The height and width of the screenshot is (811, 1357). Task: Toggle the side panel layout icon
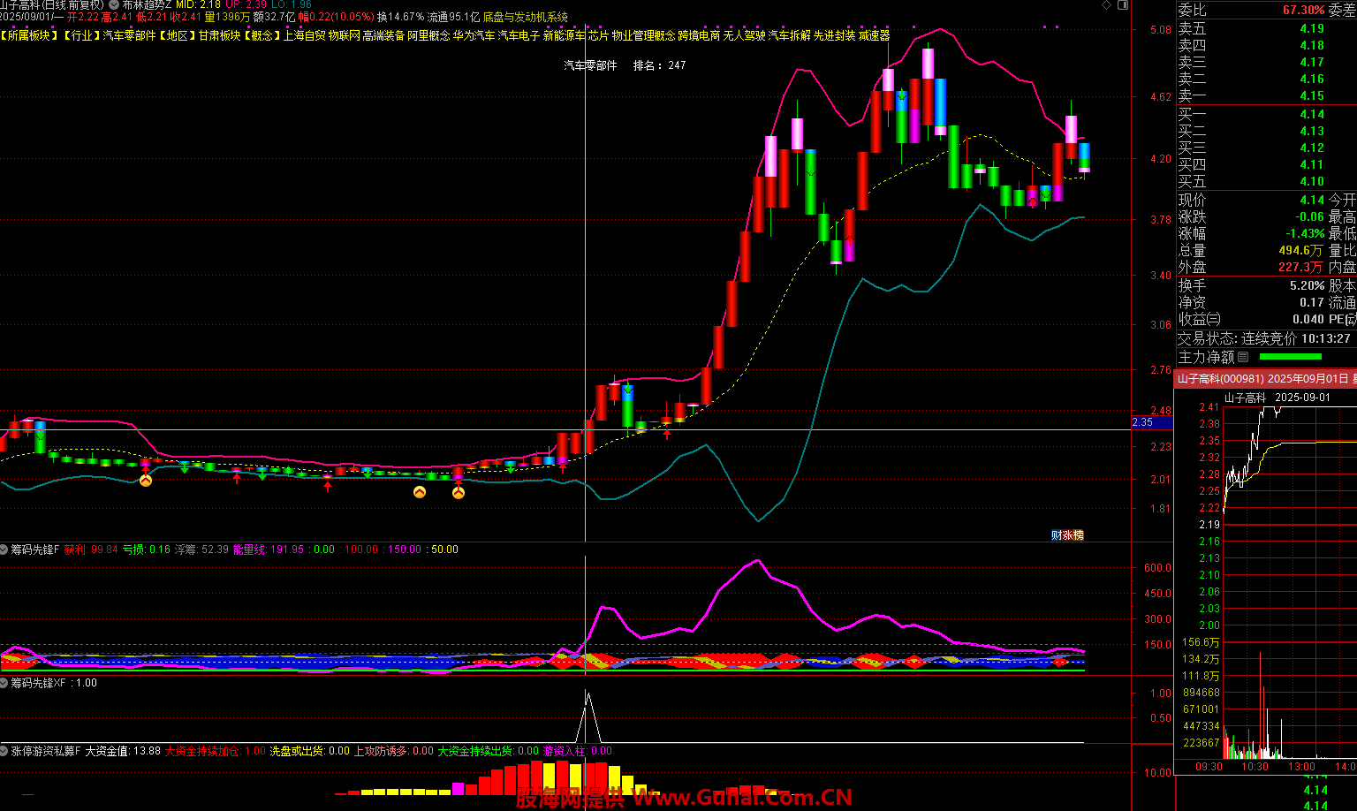(x=1122, y=5)
